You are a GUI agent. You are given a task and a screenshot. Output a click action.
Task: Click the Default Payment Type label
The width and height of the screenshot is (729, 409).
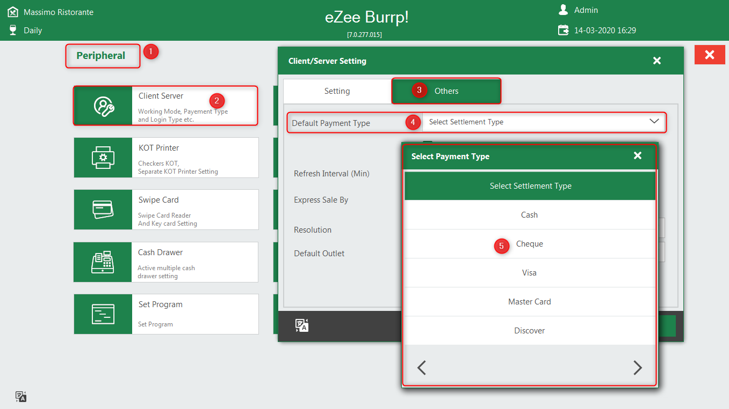(331, 123)
